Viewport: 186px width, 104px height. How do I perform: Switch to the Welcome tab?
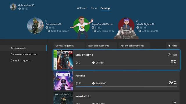[x=82, y=8]
